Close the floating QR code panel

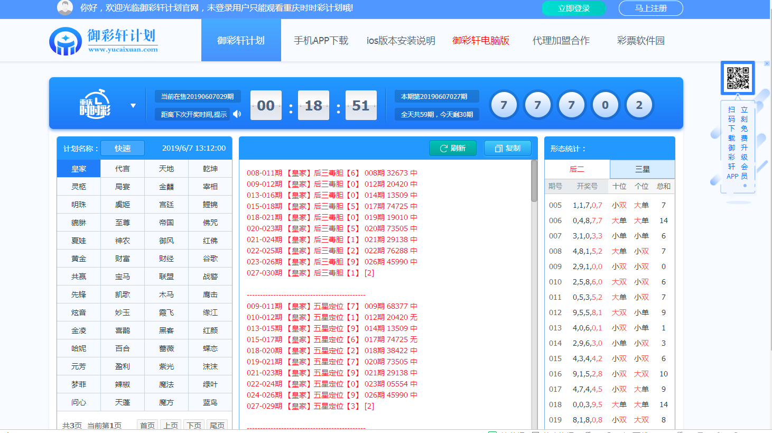click(x=767, y=63)
